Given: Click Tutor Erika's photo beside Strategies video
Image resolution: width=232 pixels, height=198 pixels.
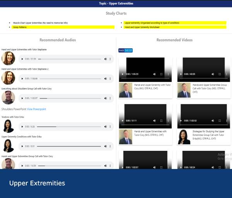Looking at the screenshot, I should [x=184, y=137].
